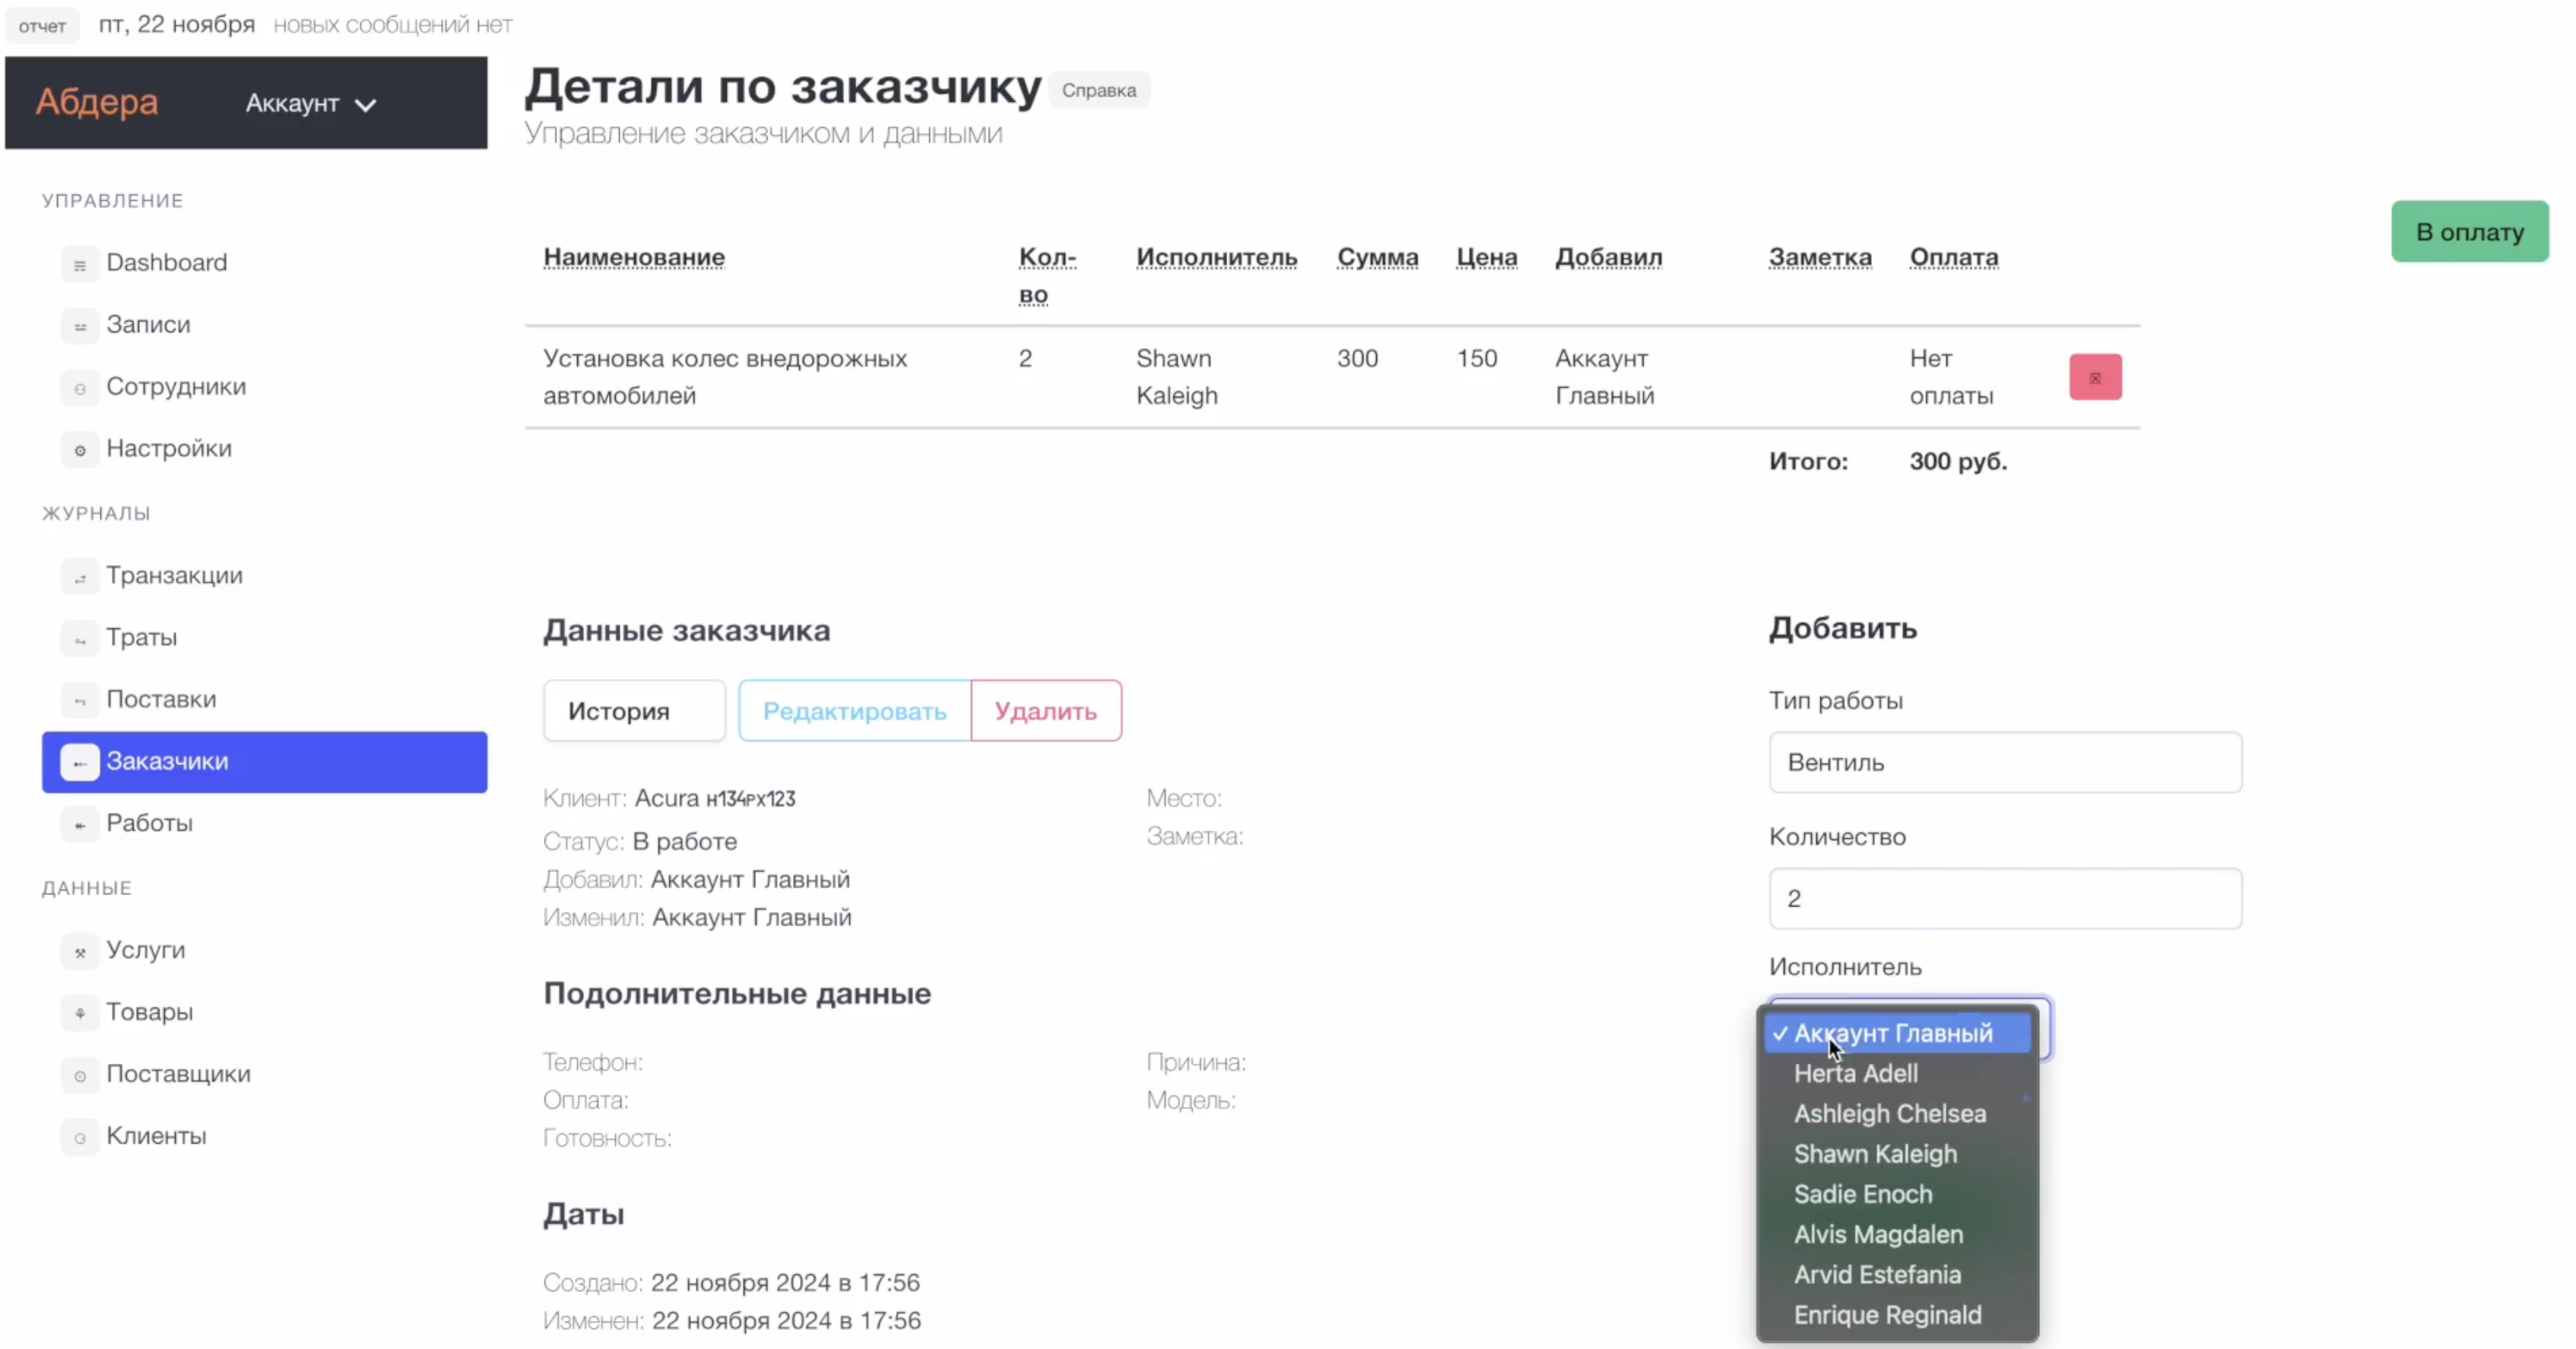Open the Аккаунт dropdown menu

point(311,104)
